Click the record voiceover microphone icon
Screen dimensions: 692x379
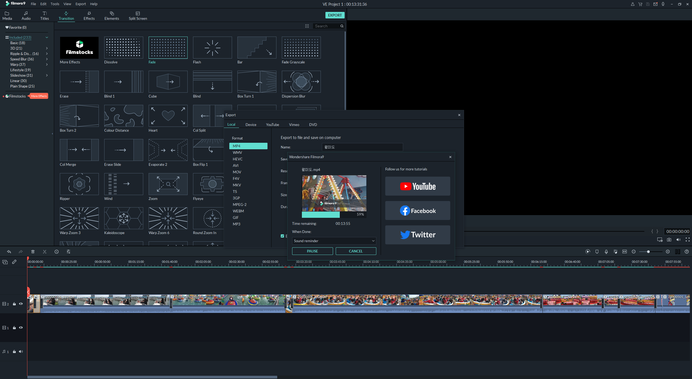(606, 252)
